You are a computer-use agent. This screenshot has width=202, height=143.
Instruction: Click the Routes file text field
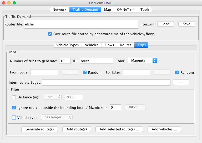(81, 24)
